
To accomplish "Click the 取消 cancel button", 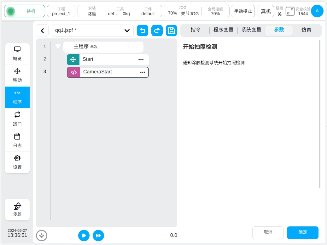I will tap(268, 232).
